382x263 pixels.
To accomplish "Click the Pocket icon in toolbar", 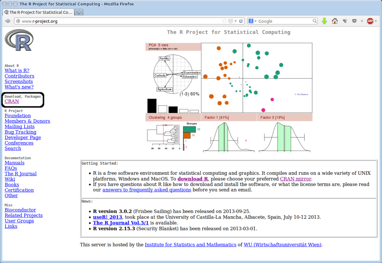I will [354, 21].
